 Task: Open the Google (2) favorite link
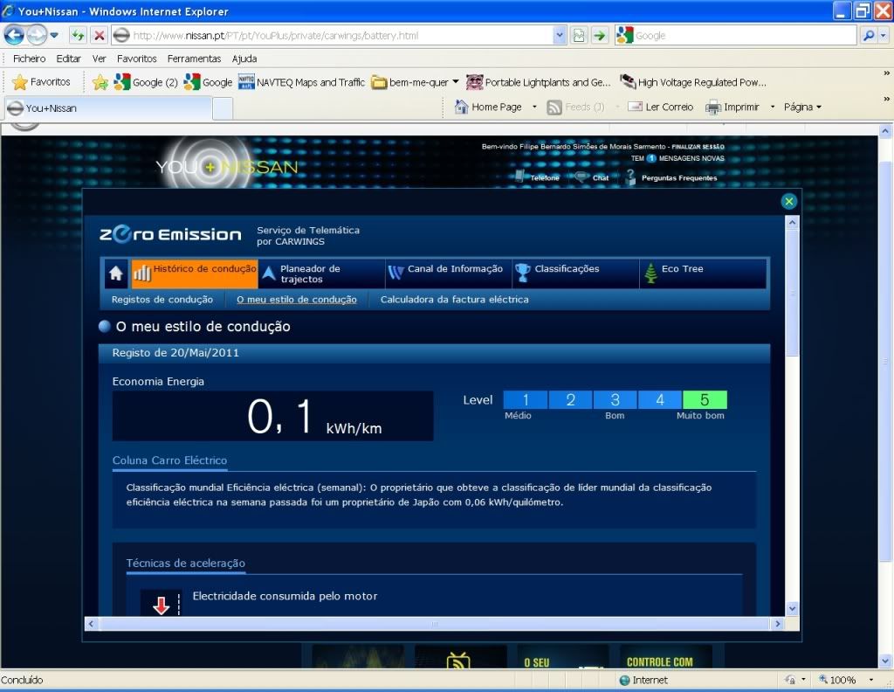(x=146, y=82)
